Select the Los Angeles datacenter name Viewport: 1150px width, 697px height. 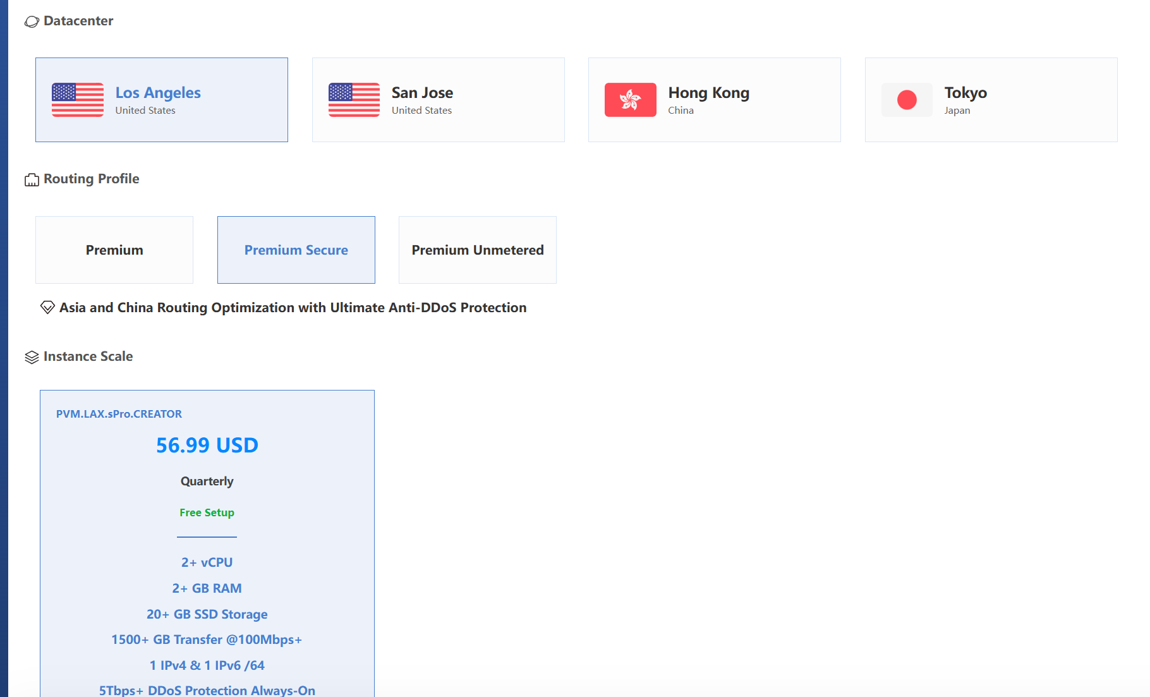158,93
